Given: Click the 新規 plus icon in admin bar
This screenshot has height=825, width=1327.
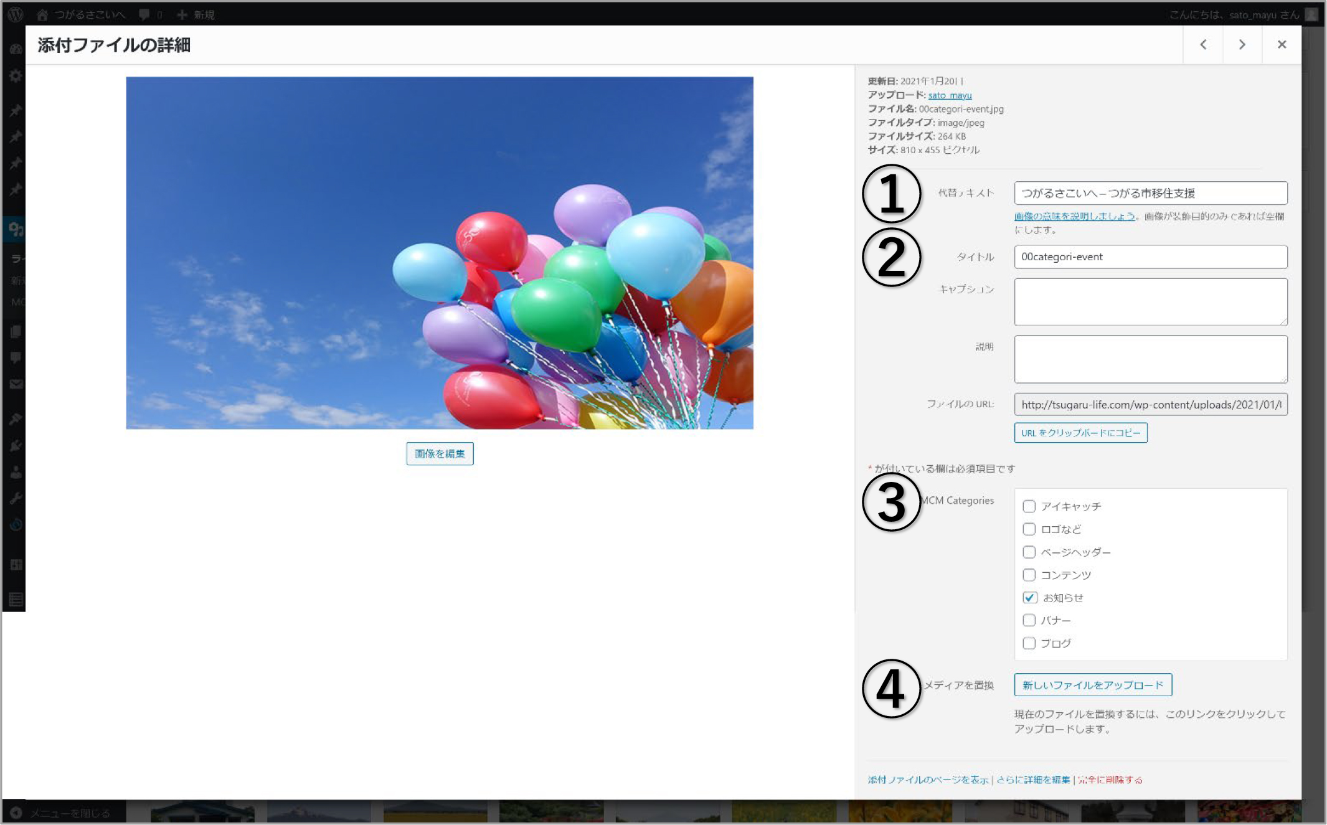Looking at the screenshot, I should click(182, 14).
